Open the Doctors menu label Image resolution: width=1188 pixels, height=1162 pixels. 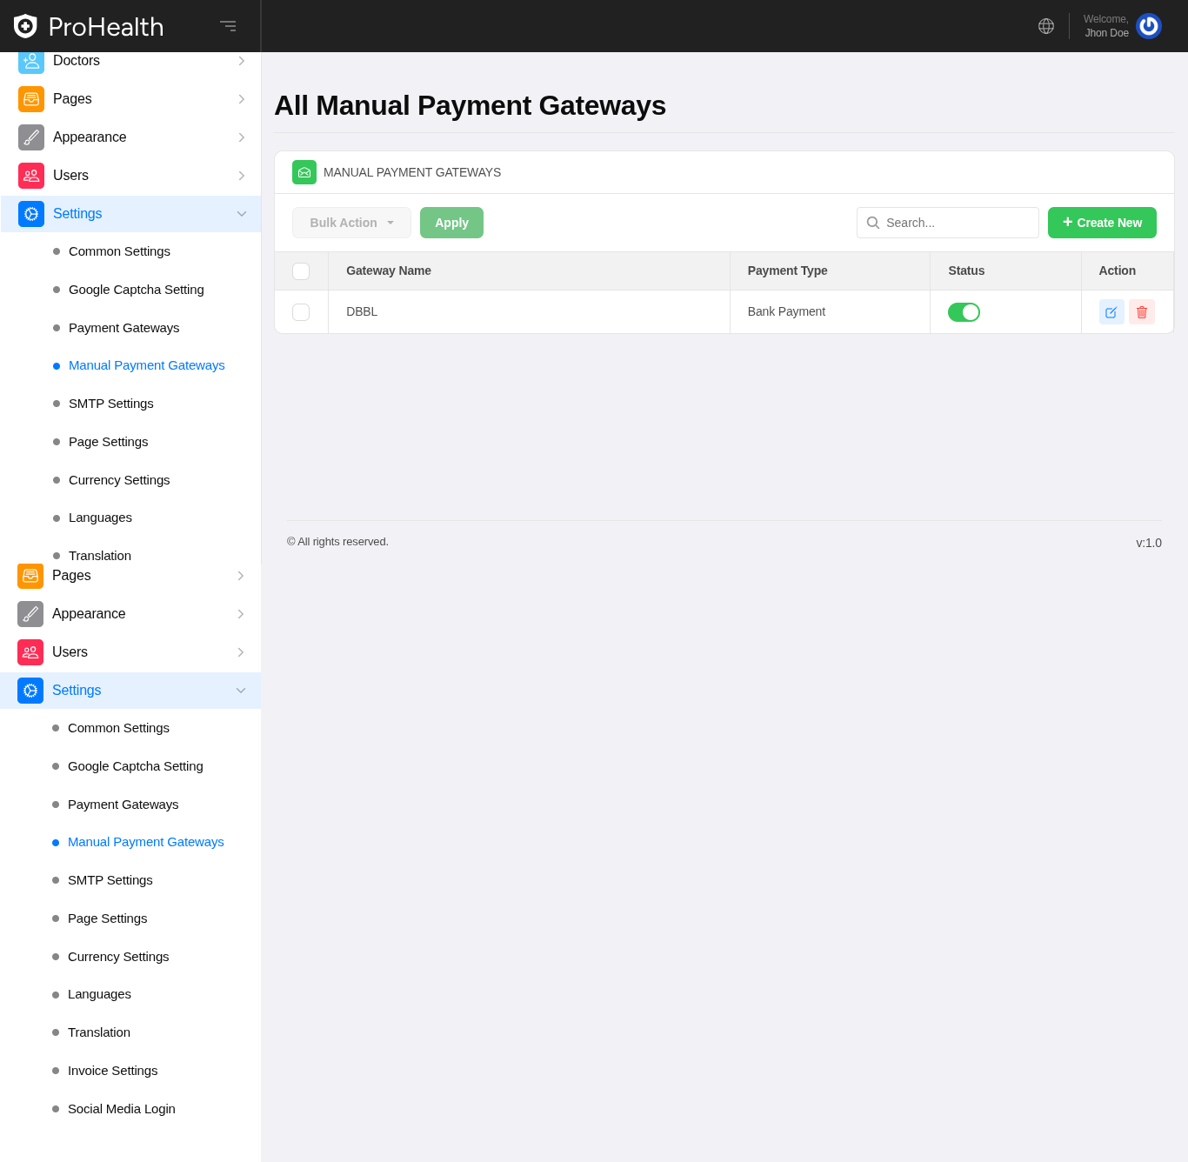[77, 62]
